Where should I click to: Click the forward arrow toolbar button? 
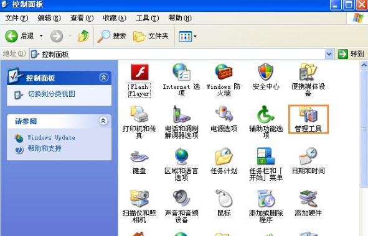(57, 36)
